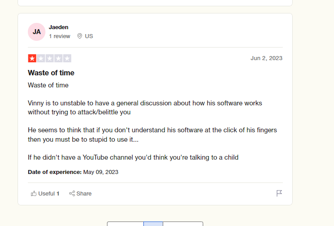The image size is (334, 226).
Task: Click the 1 review count text
Action: click(x=59, y=36)
